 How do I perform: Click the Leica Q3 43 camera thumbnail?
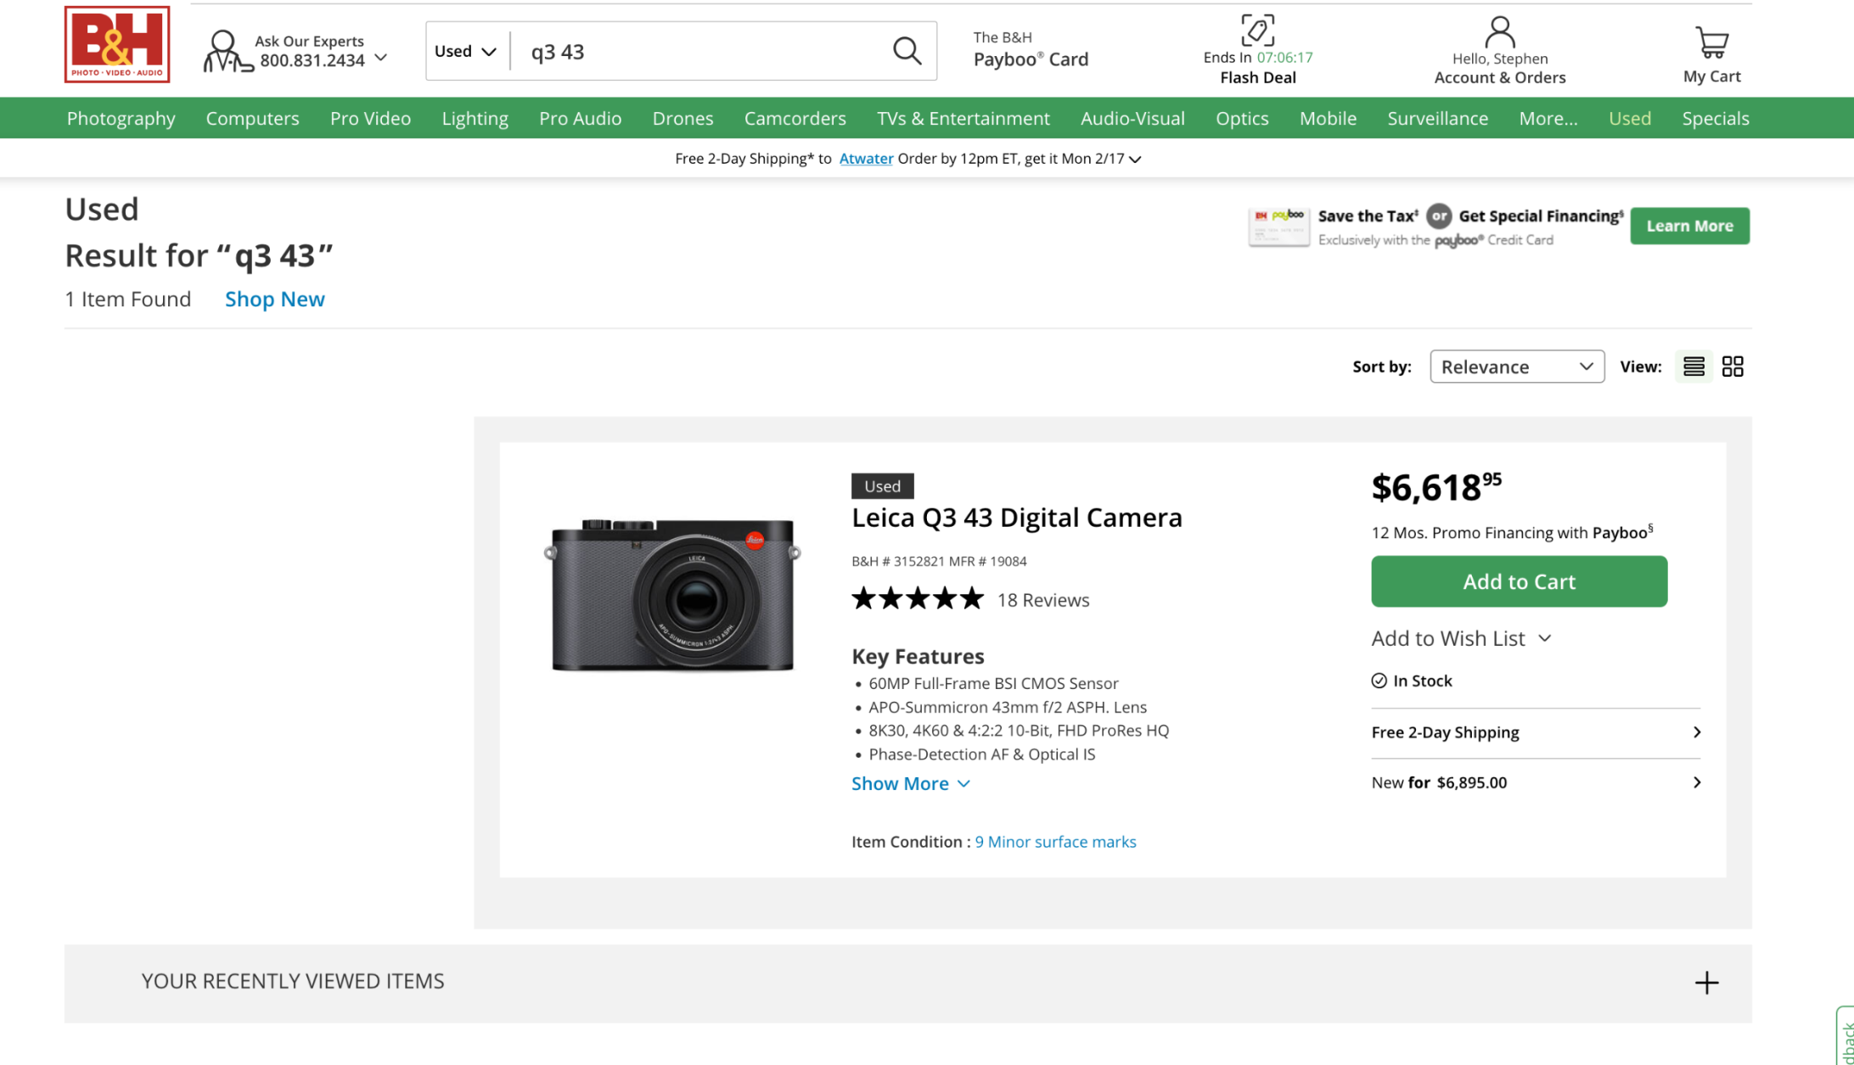pos(672,594)
